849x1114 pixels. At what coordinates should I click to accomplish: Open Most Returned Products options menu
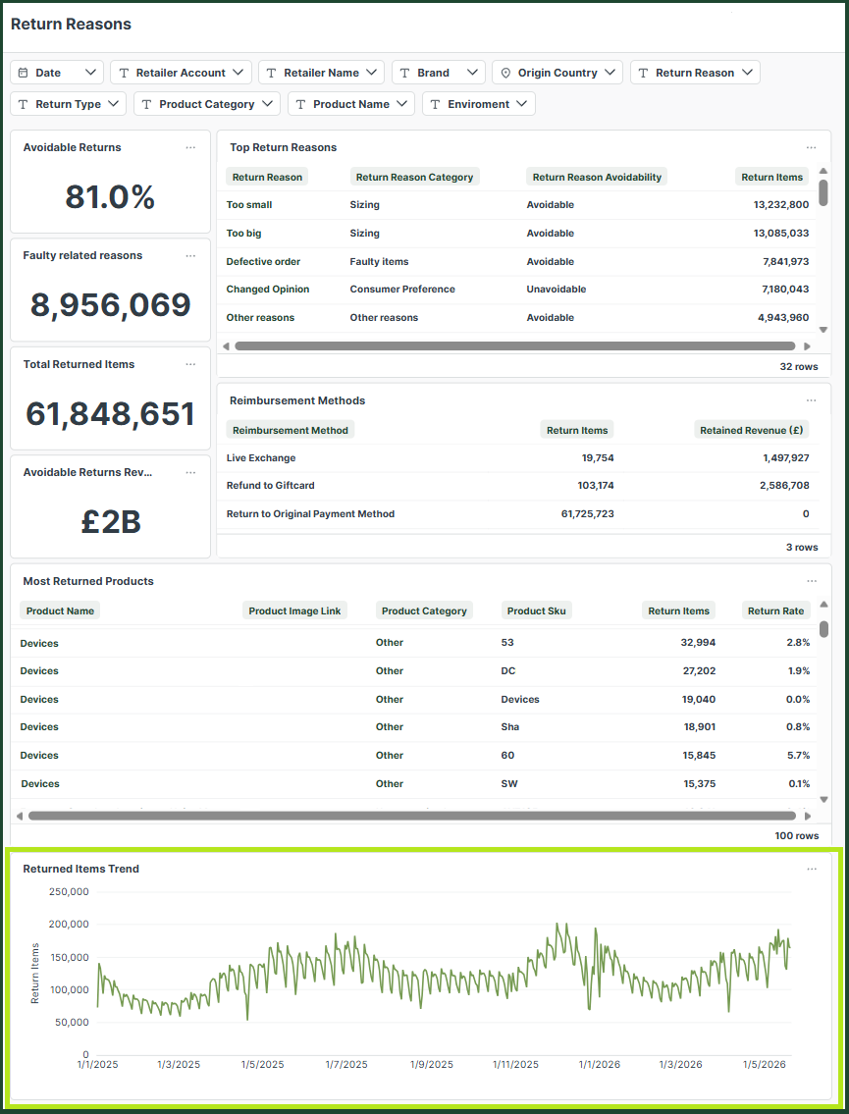(812, 581)
